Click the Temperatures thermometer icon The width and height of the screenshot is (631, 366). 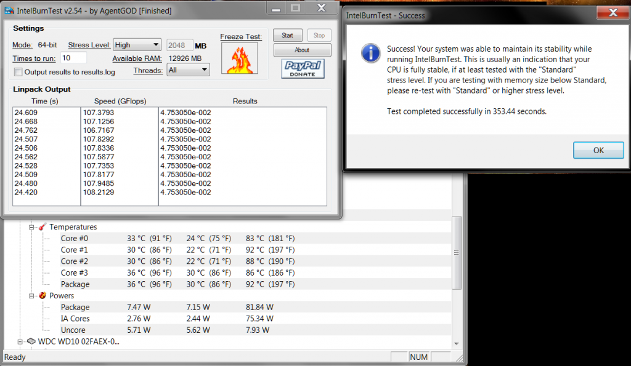(43, 227)
